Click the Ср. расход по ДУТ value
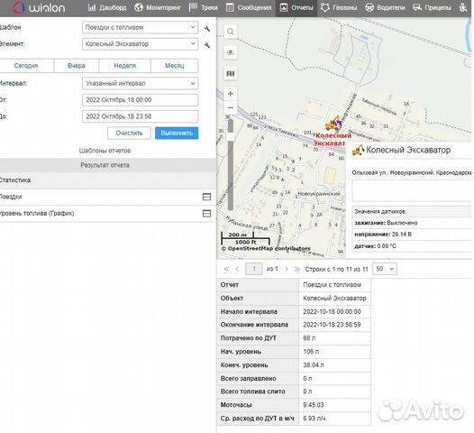The height and width of the screenshot is (433, 474). click(315, 419)
